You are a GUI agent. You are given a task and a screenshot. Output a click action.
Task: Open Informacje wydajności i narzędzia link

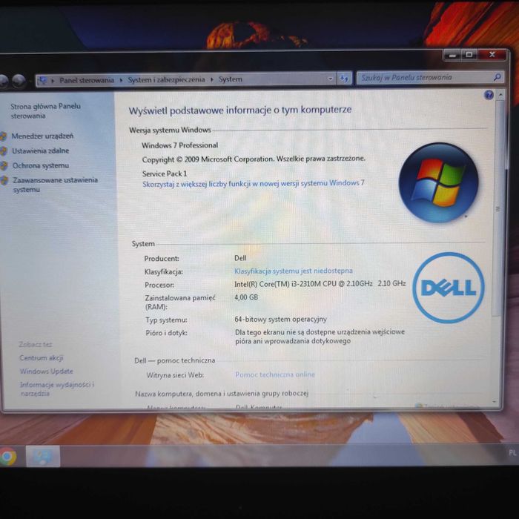(x=57, y=389)
